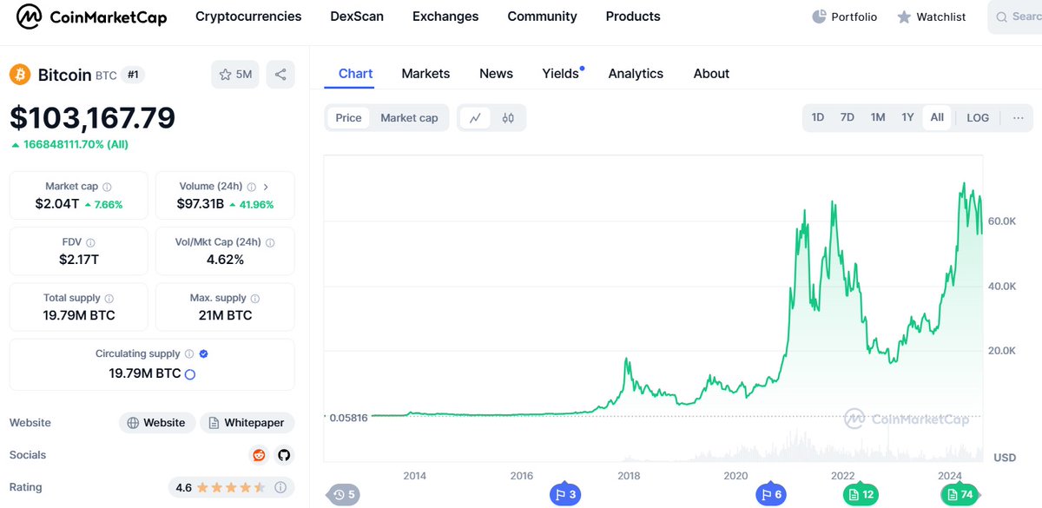Select the News tab
This screenshot has height=508, width=1042.
pos(496,74)
